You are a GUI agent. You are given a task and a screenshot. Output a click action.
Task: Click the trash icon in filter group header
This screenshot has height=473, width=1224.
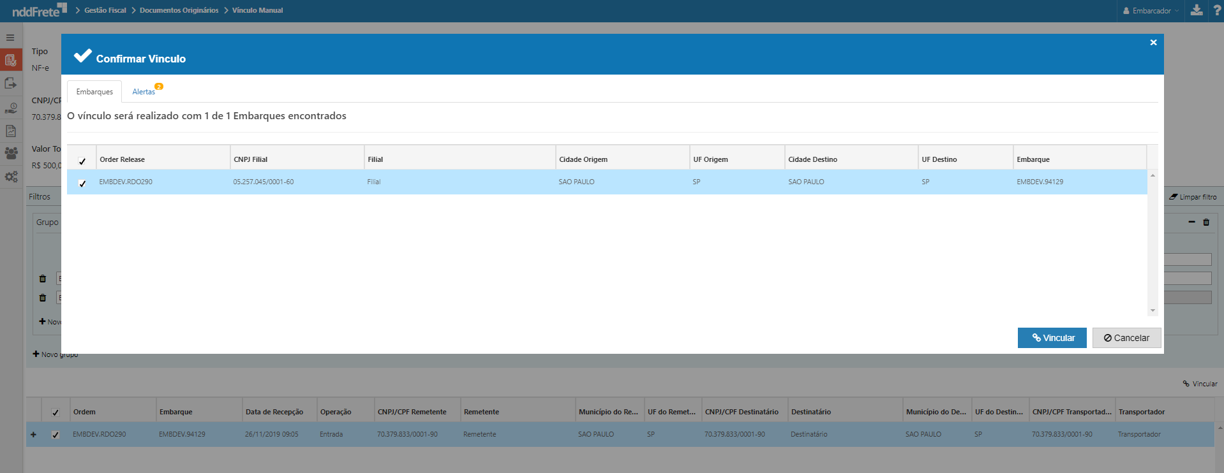pyautogui.click(x=1206, y=222)
